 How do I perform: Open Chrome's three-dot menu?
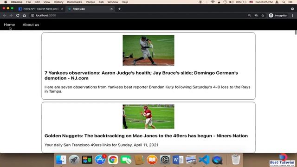(x=292, y=15)
